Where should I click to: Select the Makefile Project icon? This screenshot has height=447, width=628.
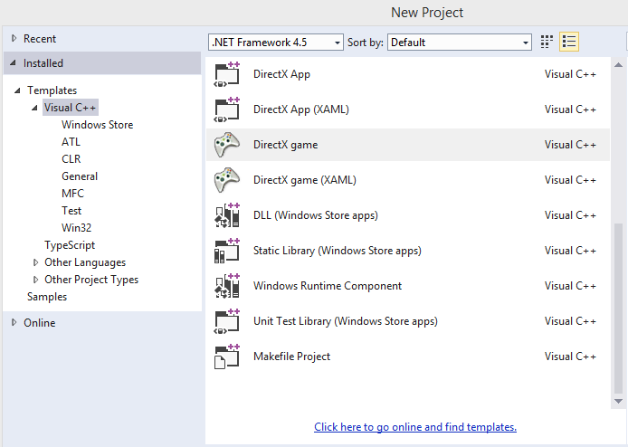(x=225, y=357)
